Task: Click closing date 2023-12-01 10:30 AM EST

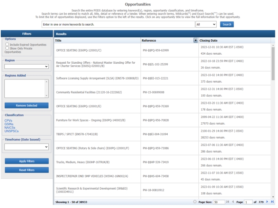Action: 222,47
